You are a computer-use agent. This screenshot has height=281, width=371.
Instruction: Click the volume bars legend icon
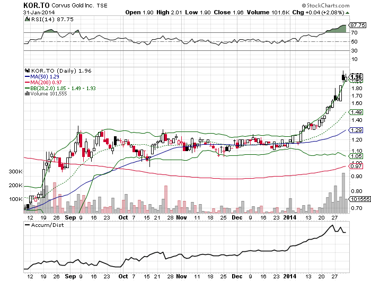(27, 94)
